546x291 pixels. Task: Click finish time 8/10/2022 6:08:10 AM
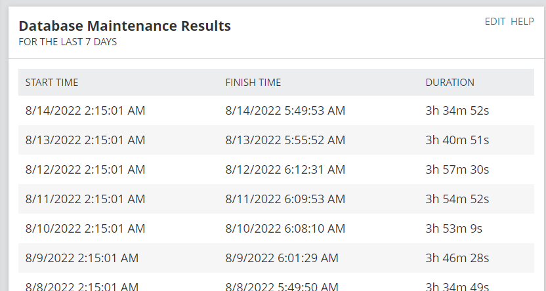click(285, 229)
